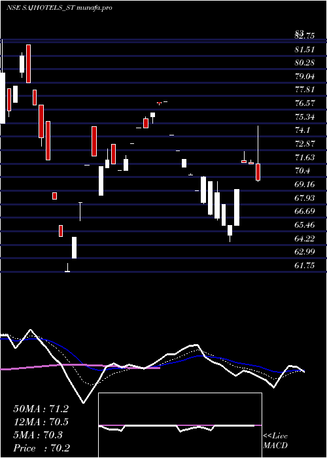Select the 69.16 price level label
Image resolution: width=327 pixels, height=458 pixels.
(305, 185)
